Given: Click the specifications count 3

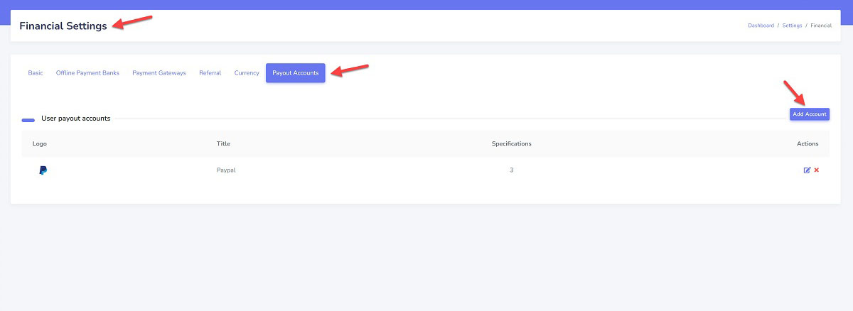Looking at the screenshot, I should (x=511, y=170).
